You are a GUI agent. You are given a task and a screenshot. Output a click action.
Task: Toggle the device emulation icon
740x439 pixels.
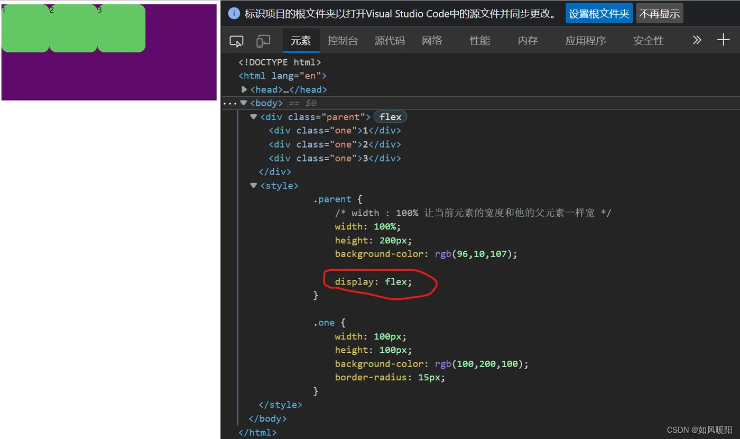tap(263, 41)
